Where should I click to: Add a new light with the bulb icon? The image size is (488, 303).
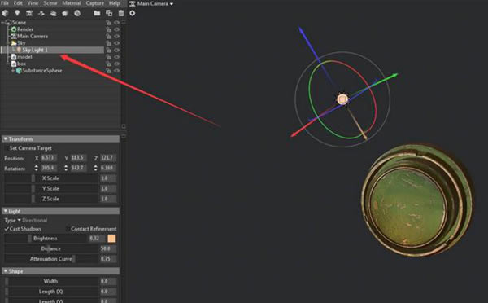point(17,13)
